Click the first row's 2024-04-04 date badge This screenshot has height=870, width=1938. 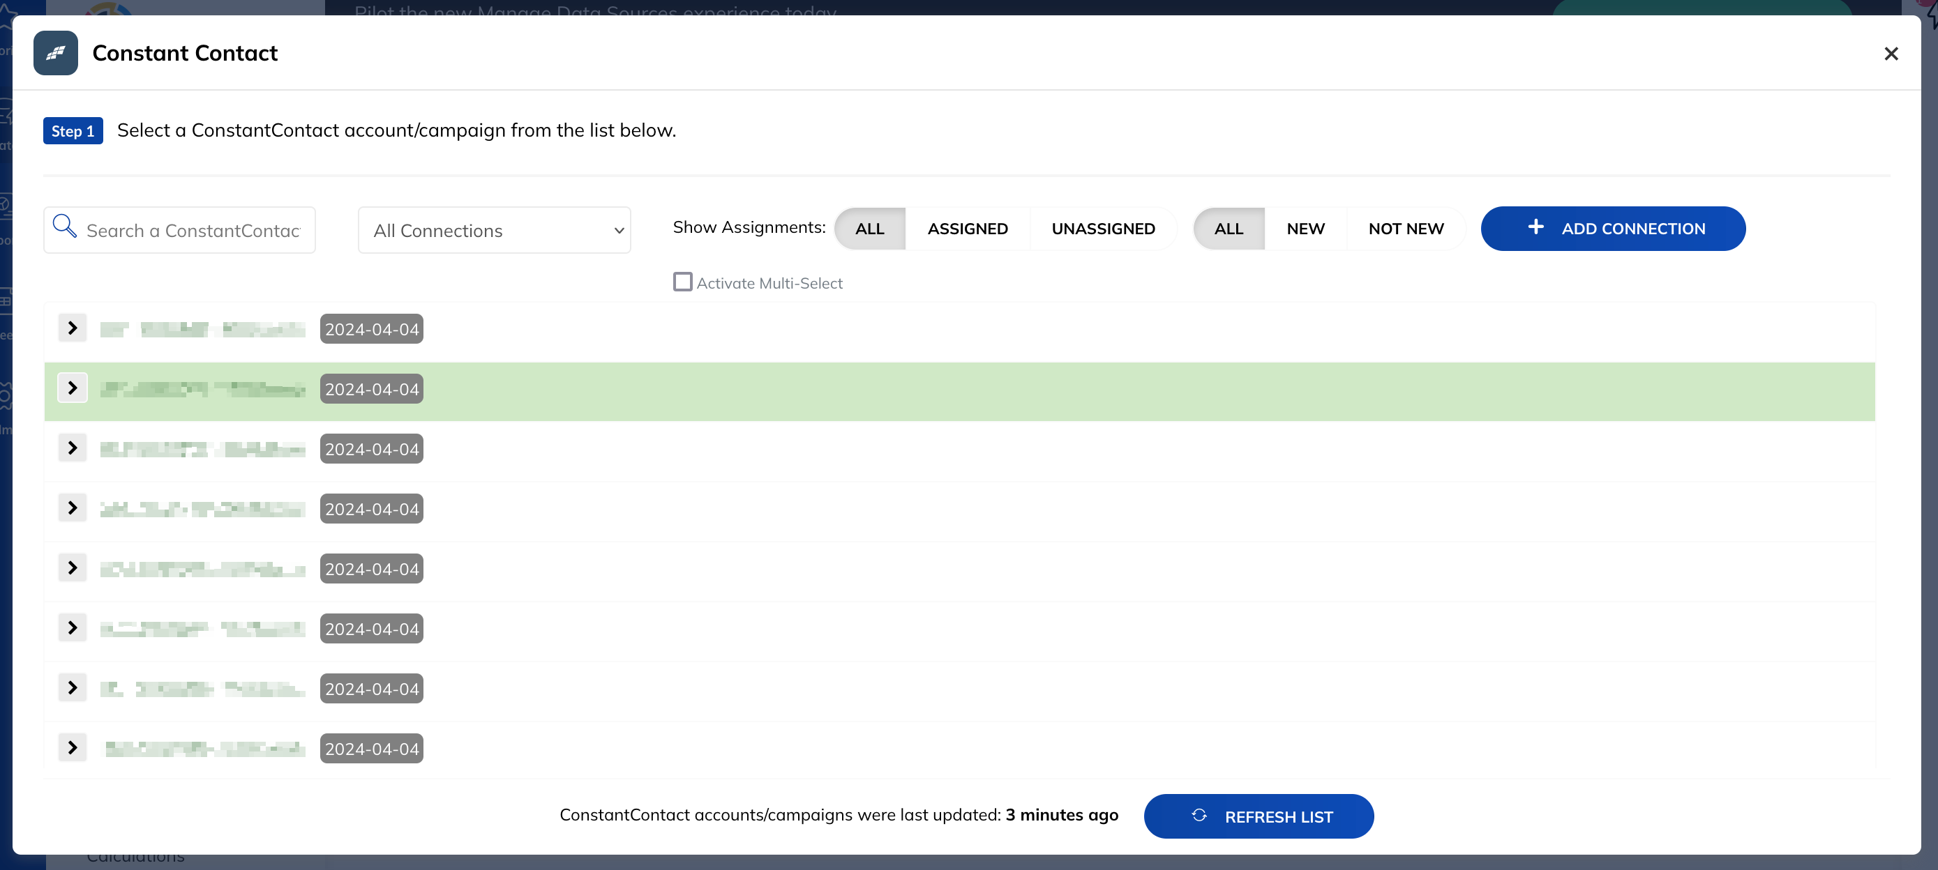(372, 329)
